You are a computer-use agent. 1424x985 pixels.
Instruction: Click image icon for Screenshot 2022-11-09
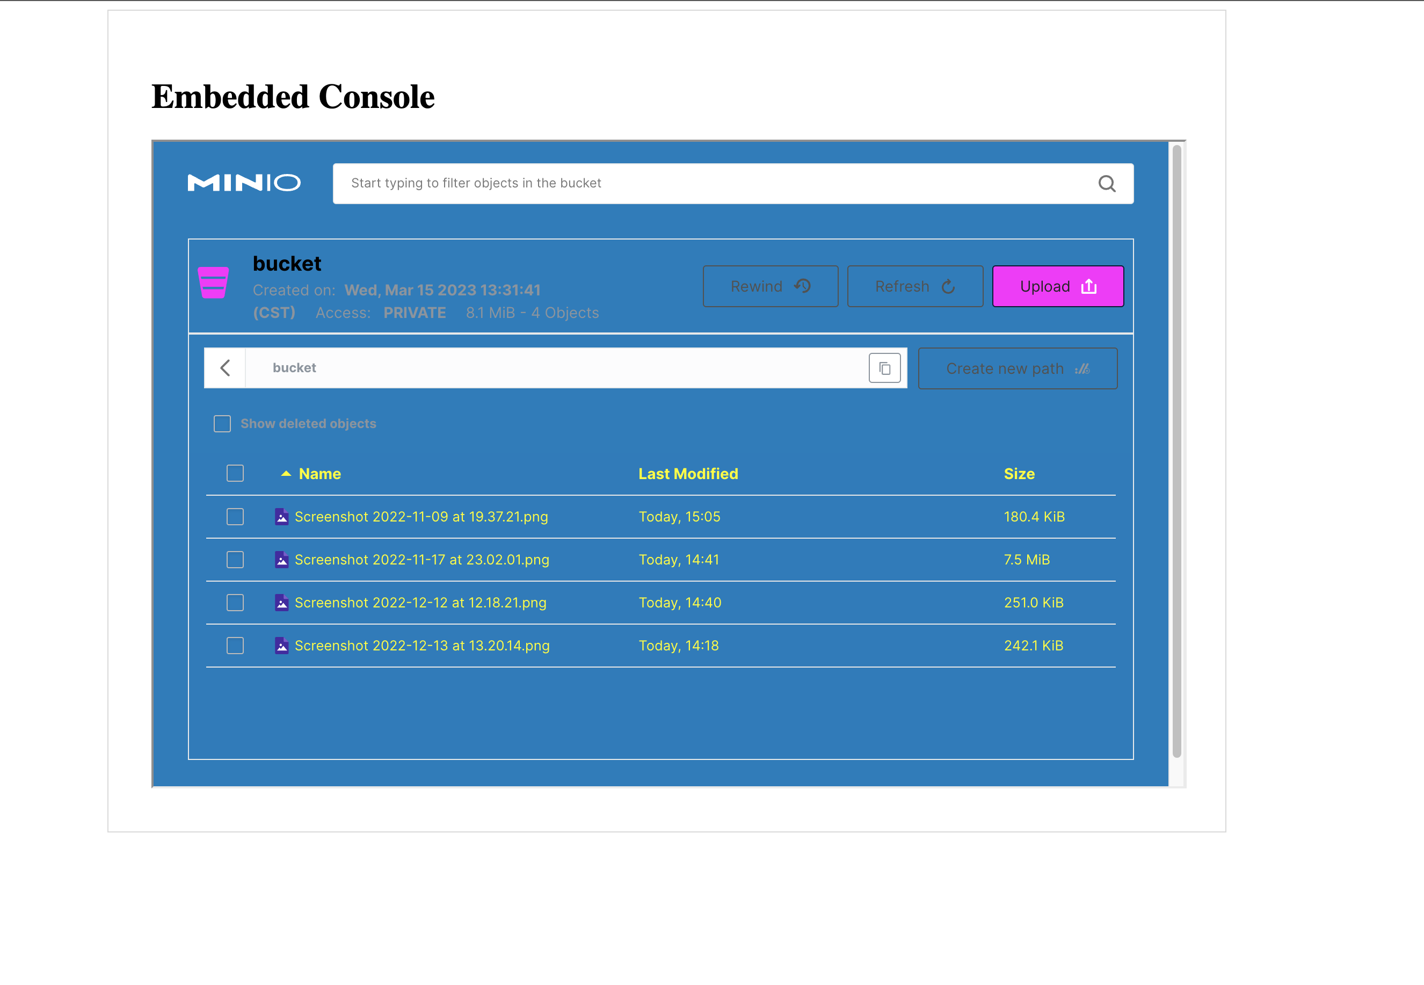[x=282, y=517]
